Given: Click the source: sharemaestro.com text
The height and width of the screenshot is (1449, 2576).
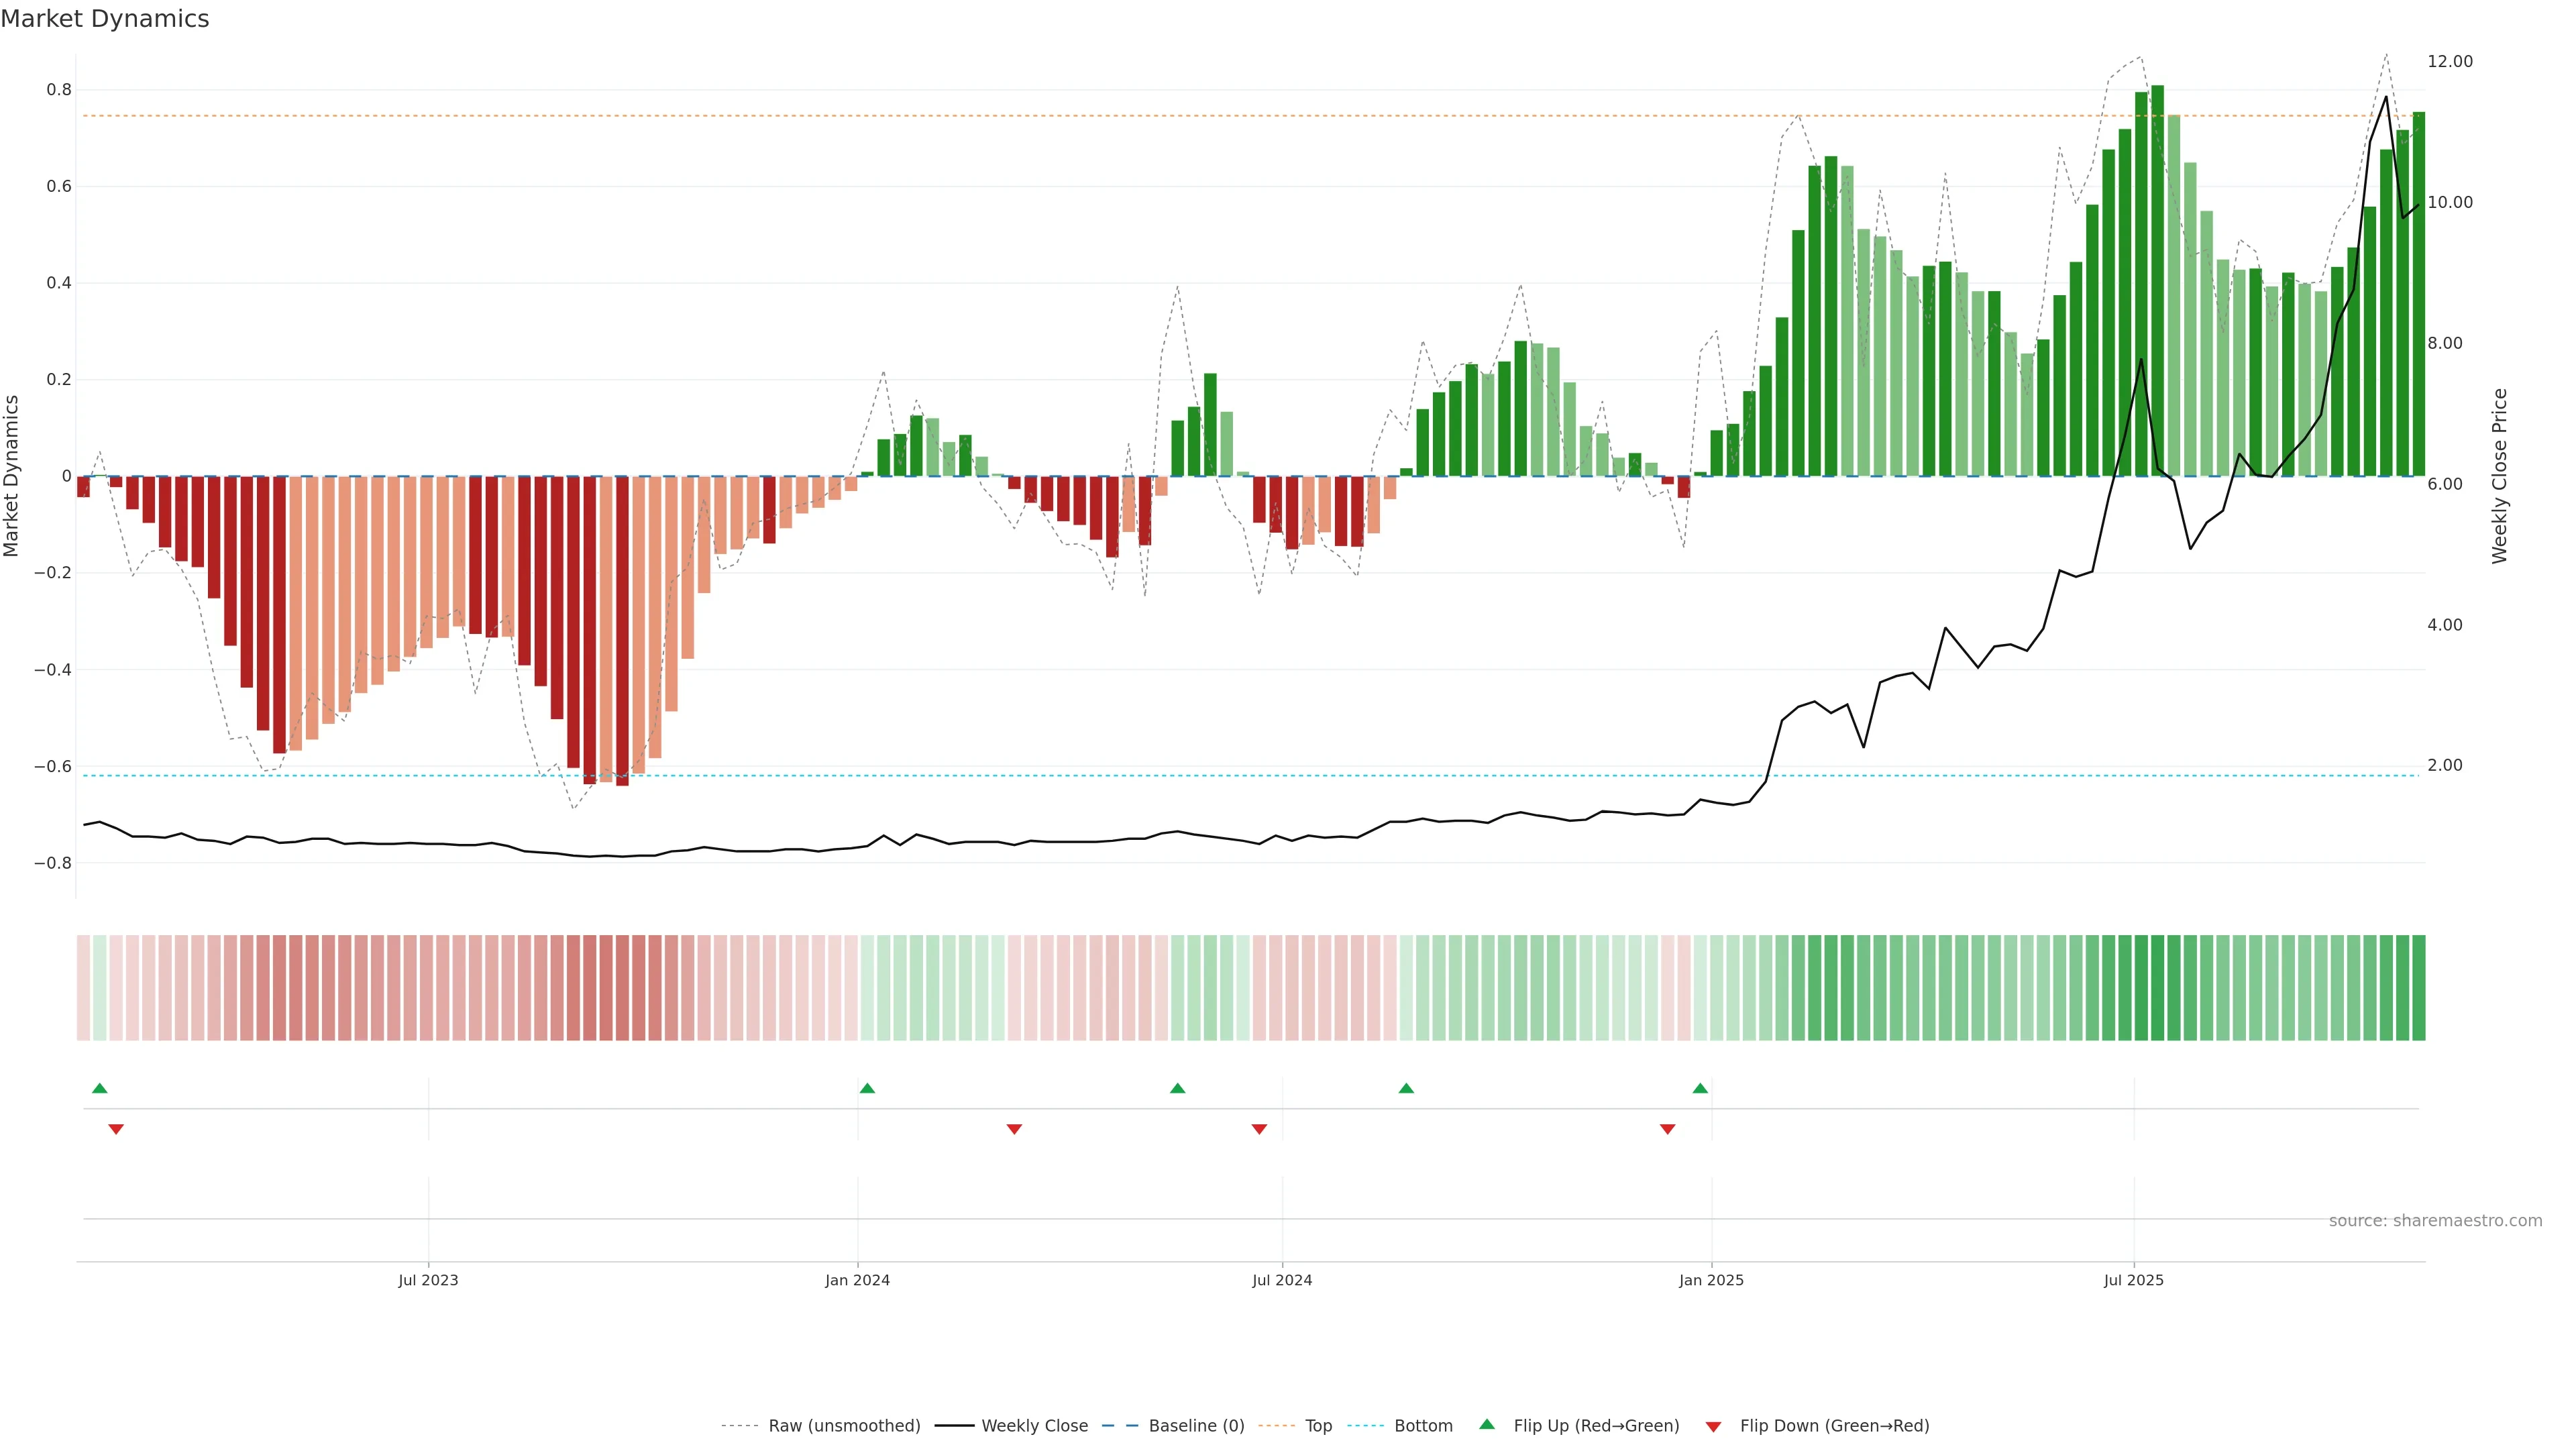Looking at the screenshot, I should (2435, 1221).
